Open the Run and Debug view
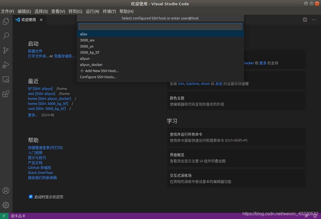Image resolution: width=321 pixels, height=219 pixels. [x=6, y=65]
